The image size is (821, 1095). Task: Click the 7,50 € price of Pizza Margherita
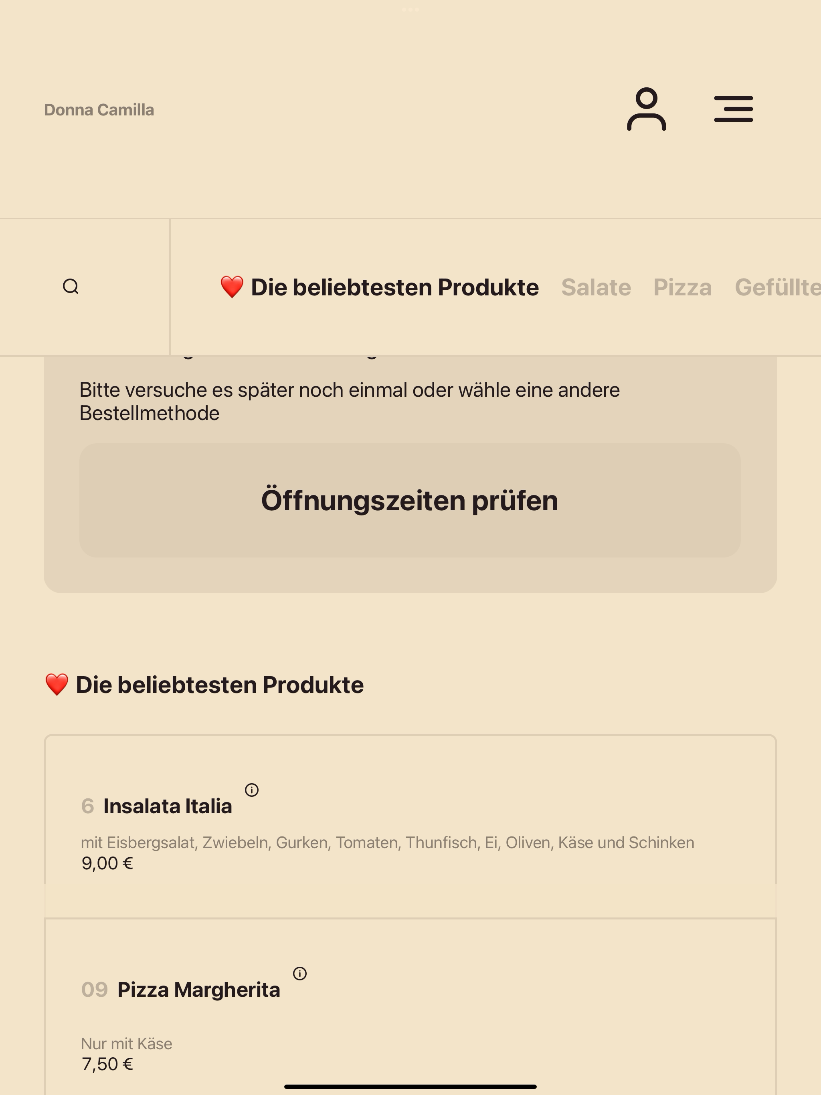point(107,1064)
